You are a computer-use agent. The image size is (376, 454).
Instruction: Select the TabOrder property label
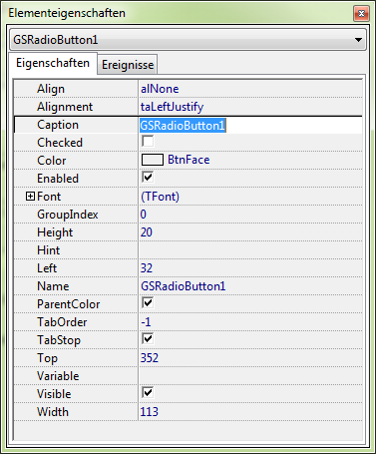click(x=62, y=322)
